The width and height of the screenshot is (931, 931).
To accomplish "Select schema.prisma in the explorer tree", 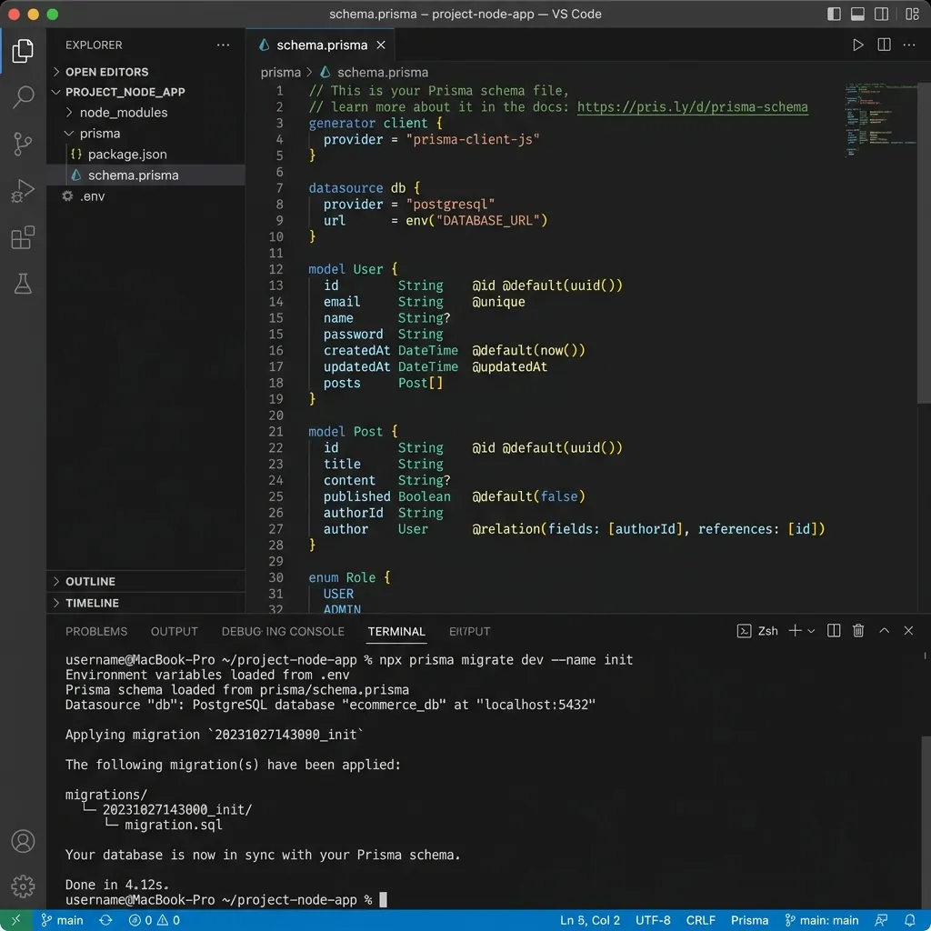I will coord(146,175).
